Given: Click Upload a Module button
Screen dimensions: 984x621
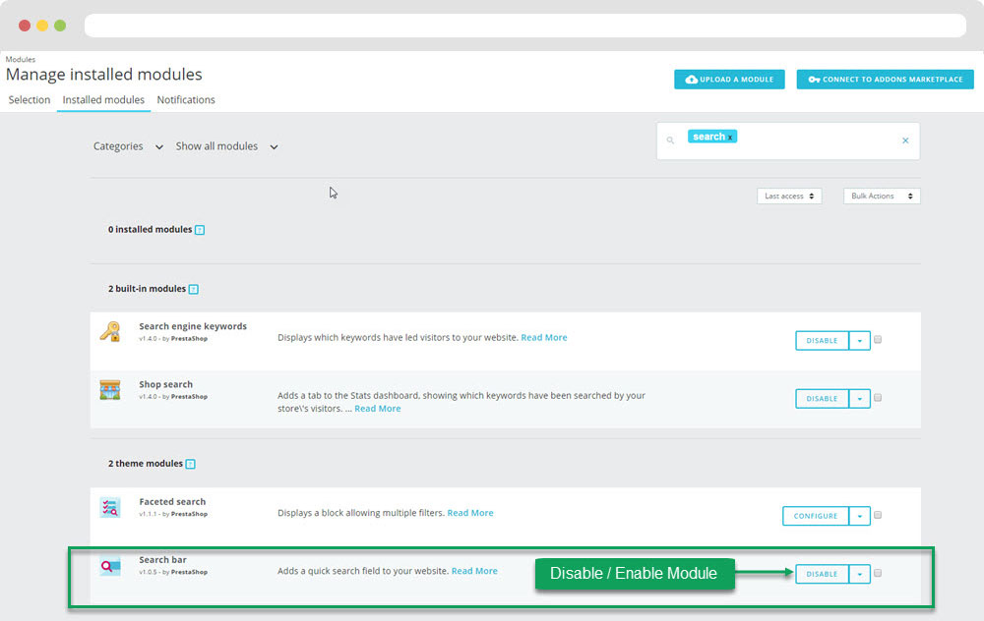Looking at the screenshot, I should click(729, 79).
